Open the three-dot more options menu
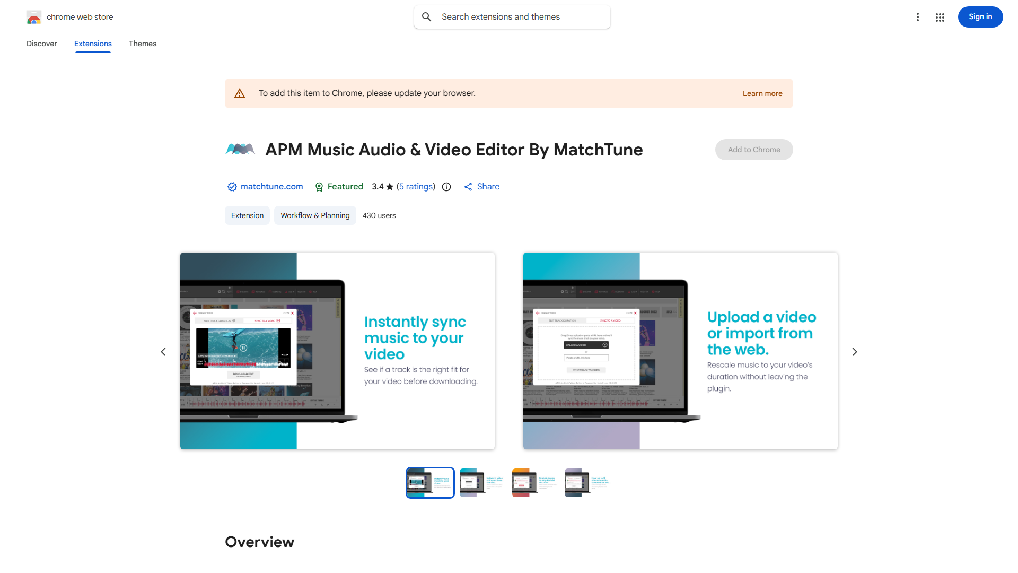 point(917,17)
